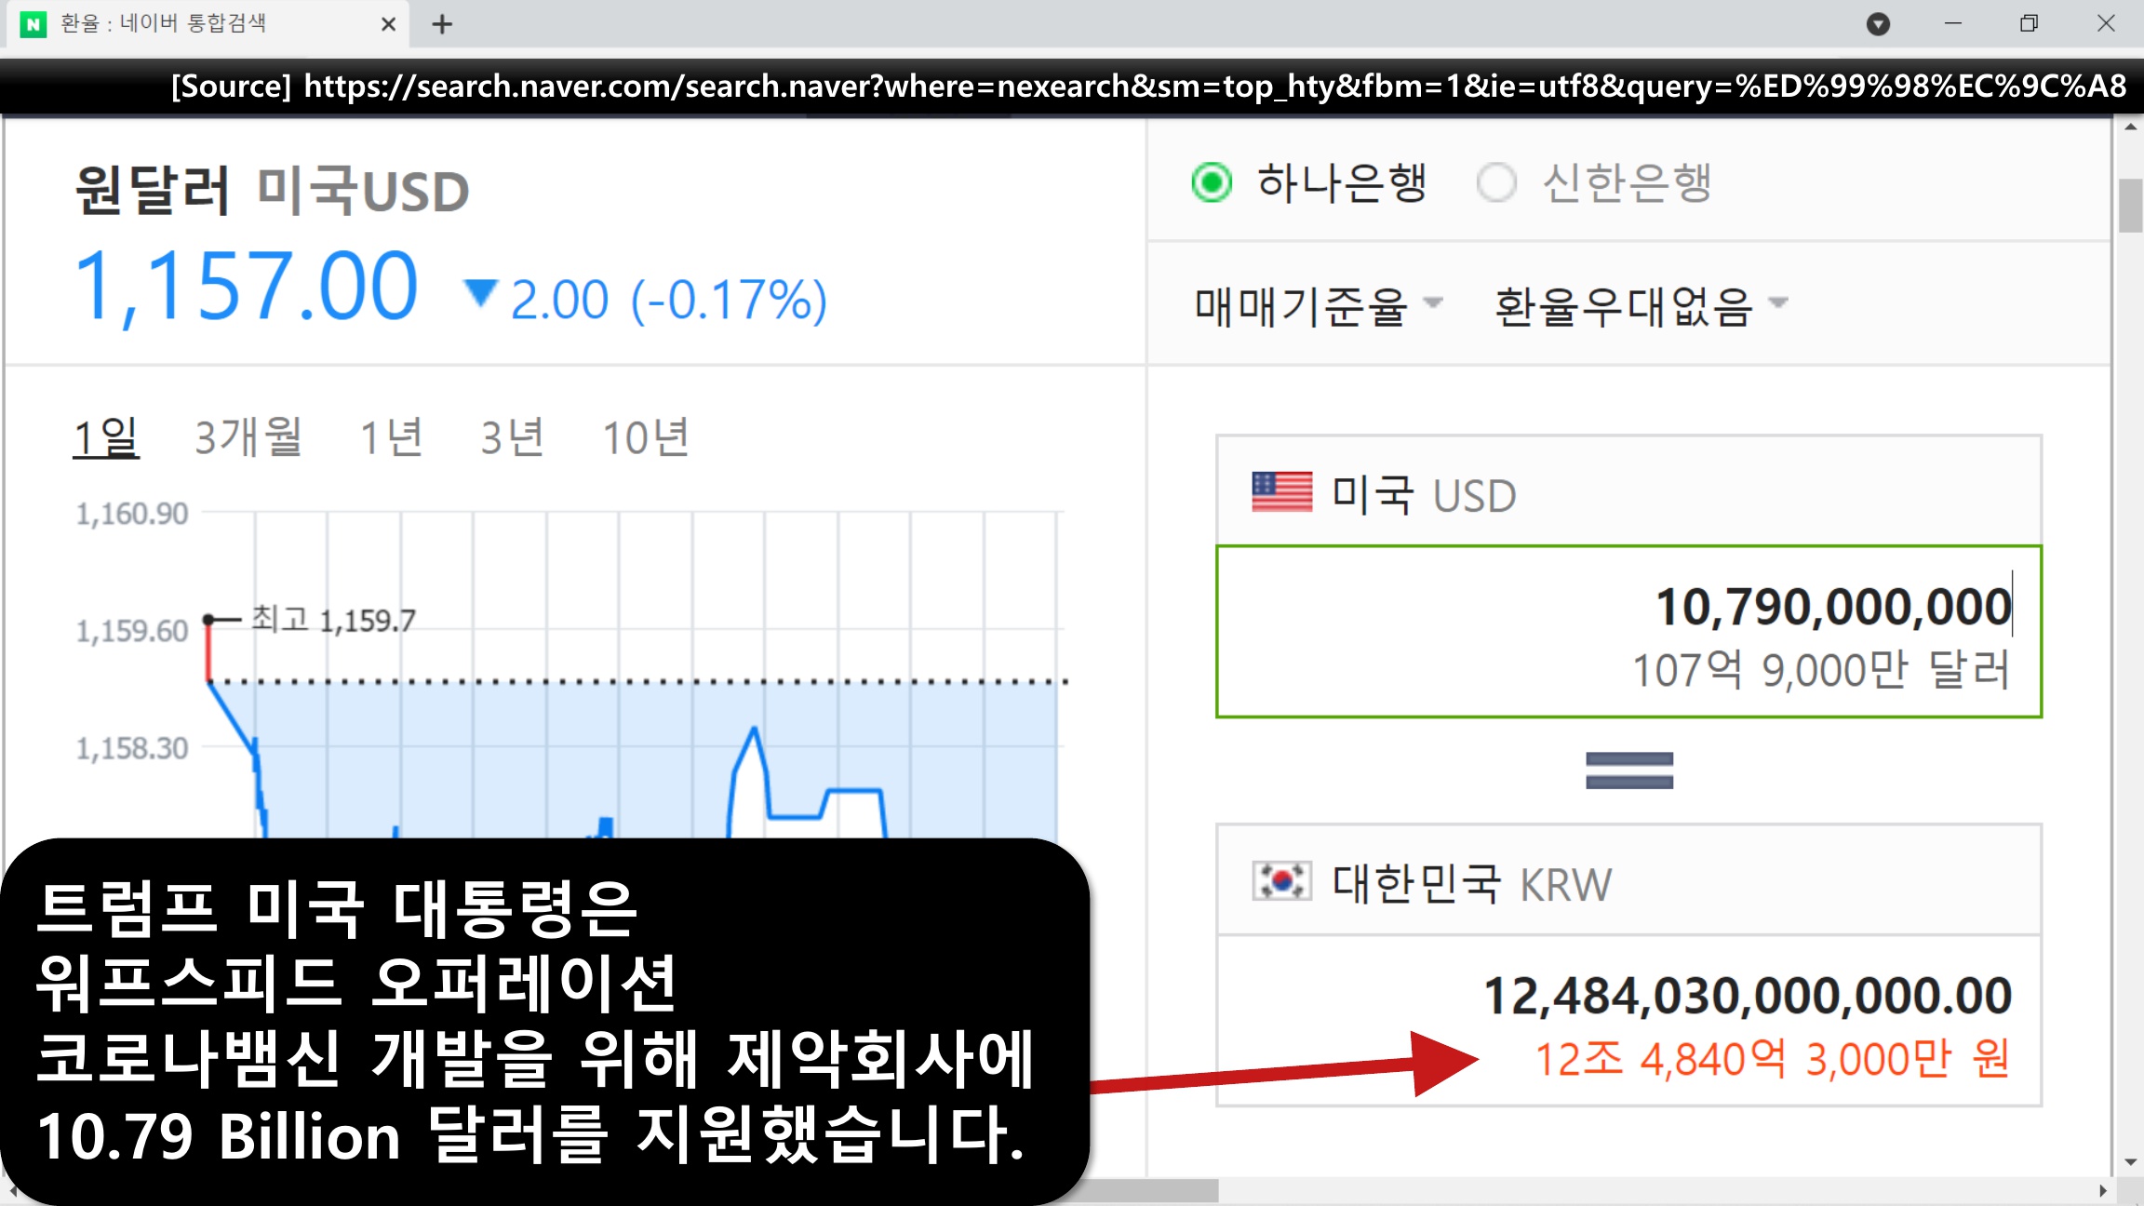Select the 하나은행 radio button

(1212, 182)
